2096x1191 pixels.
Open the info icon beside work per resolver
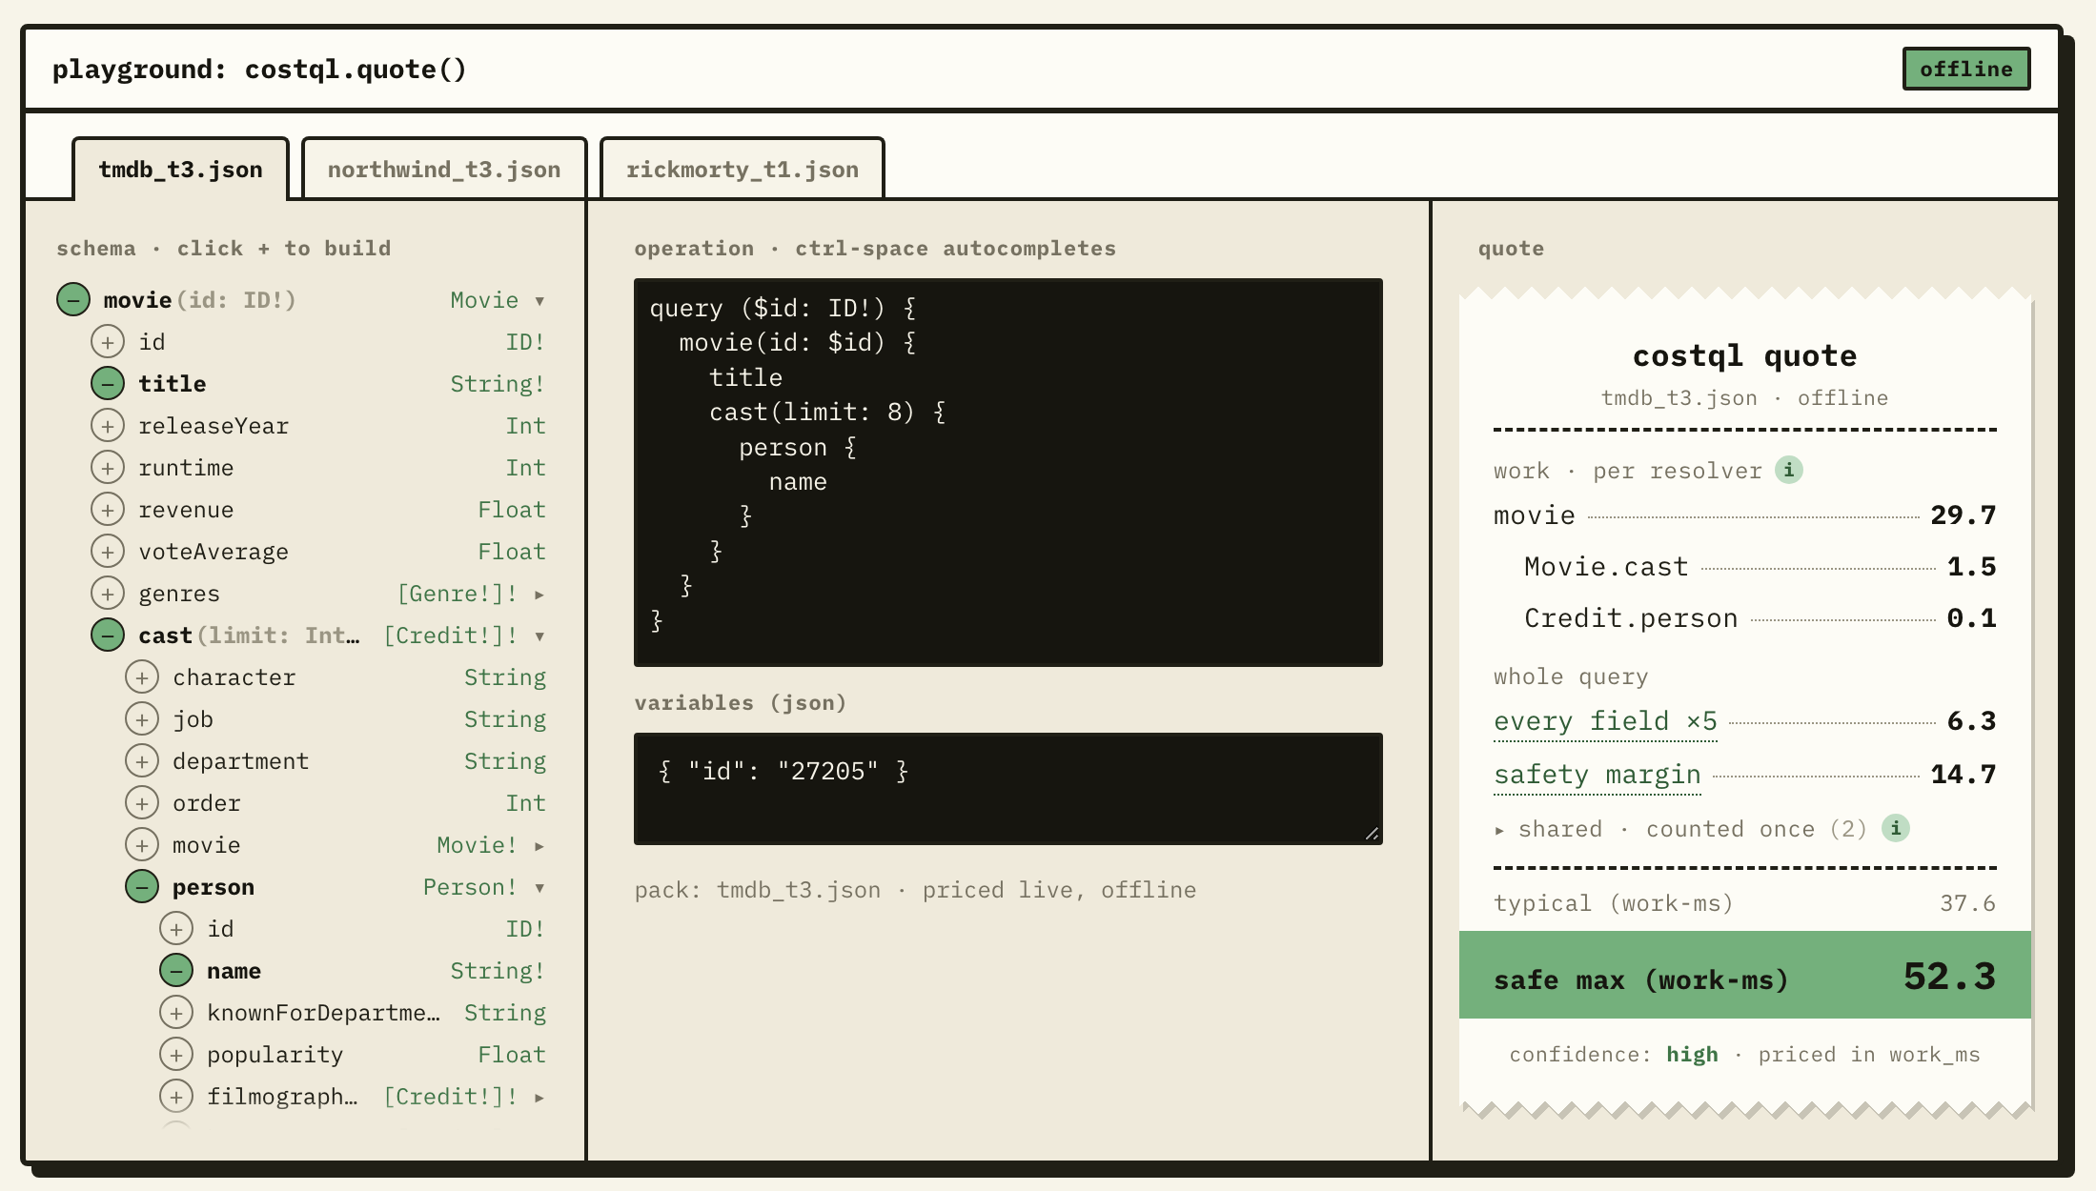(1789, 470)
